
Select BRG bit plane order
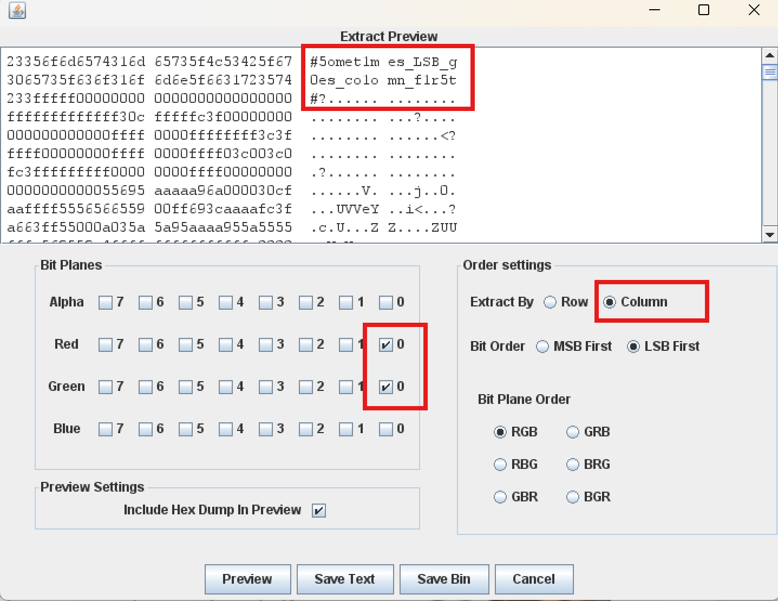573,465
